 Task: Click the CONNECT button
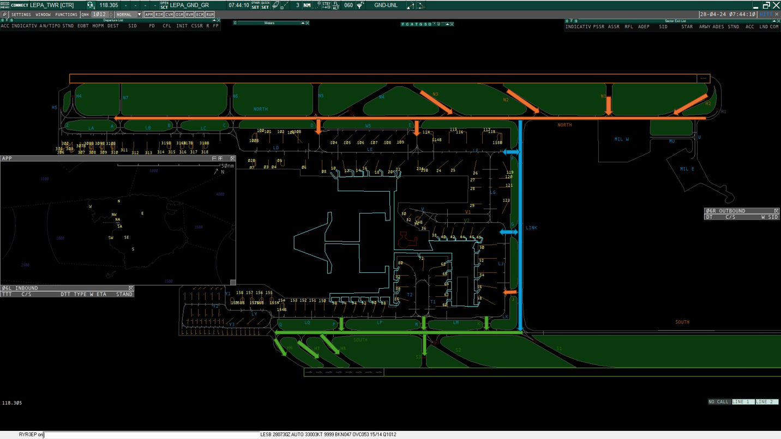[20, 5]
